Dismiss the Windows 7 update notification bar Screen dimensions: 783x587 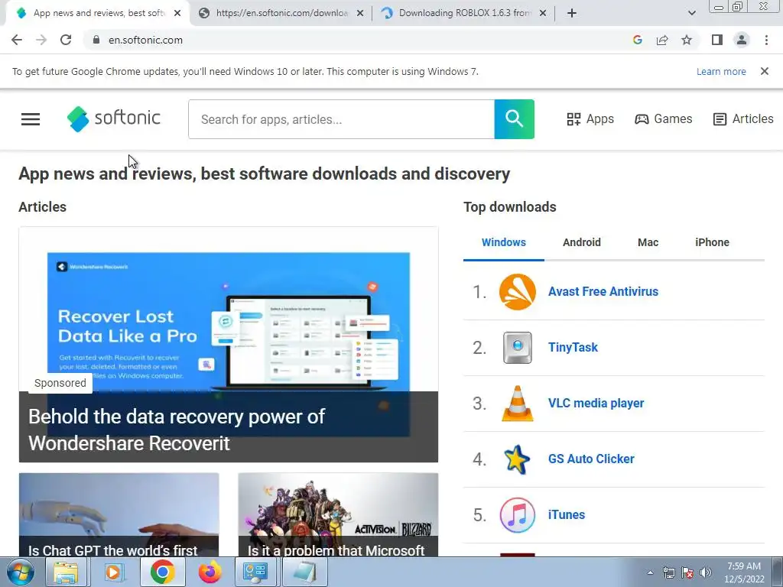pos(765,71)
